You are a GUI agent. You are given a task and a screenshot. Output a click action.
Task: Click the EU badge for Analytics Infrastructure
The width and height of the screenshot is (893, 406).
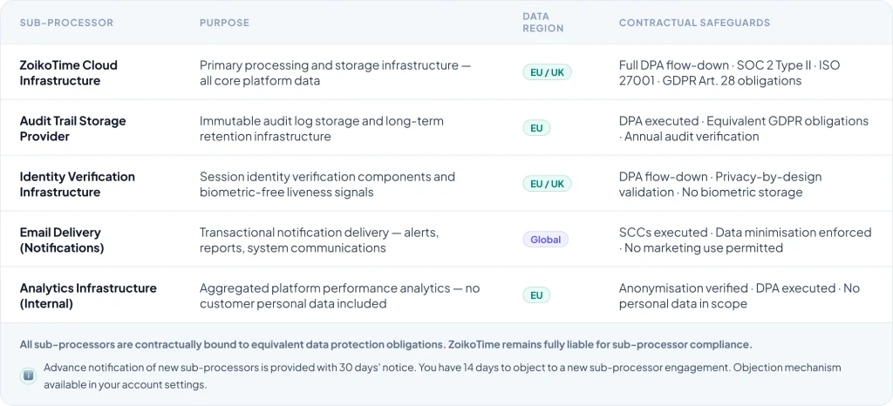(x=536, y=295)
